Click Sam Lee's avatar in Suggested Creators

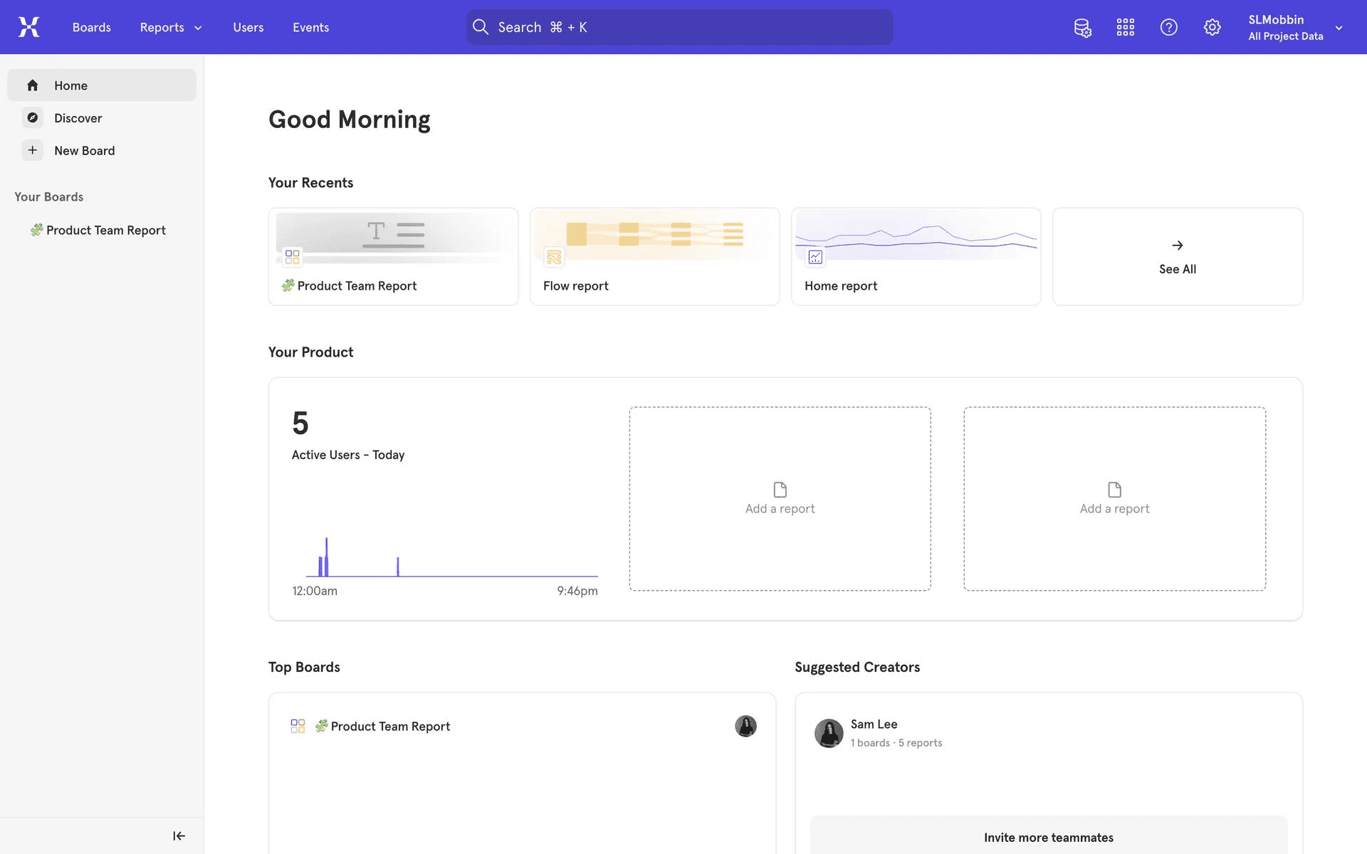829,732
